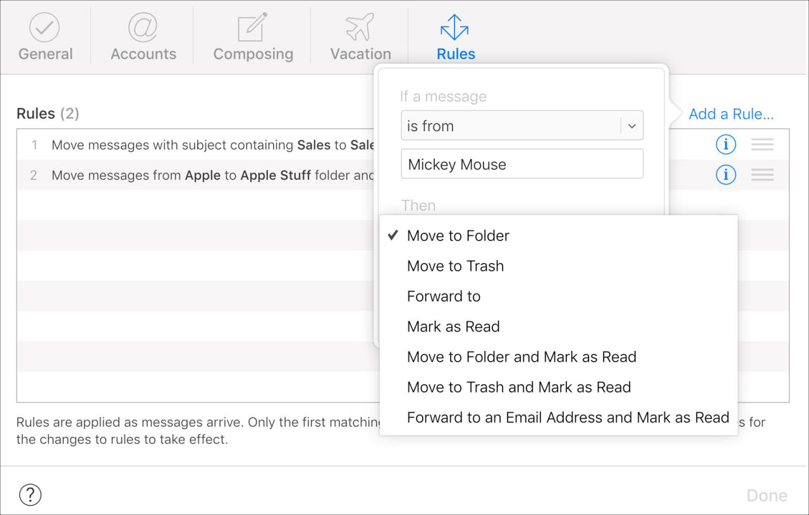Screen dimensions: 809x515
Task: Open the Vacation airplane icon
Action: pyautogui.click(x=360, y=28)
